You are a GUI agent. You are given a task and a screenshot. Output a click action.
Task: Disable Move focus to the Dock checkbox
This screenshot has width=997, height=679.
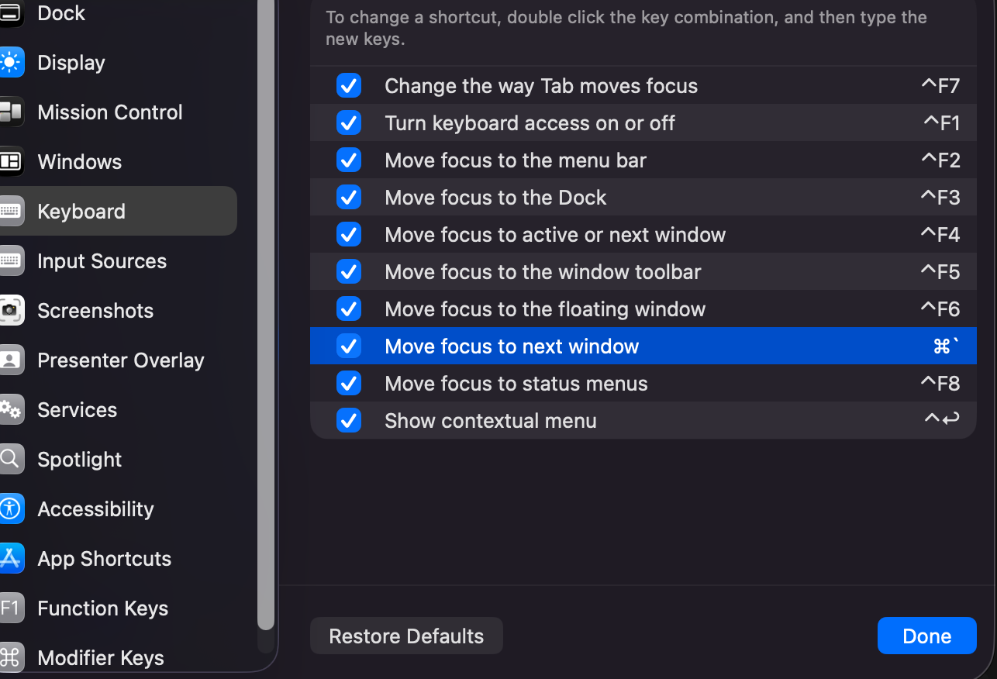349,198
